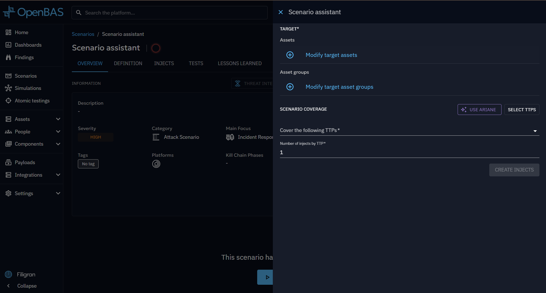Image resolution: width=546 pixels, height=293 pixels.
Task: Close the Scenario assistant panel
Action: [x=281, y=12]
